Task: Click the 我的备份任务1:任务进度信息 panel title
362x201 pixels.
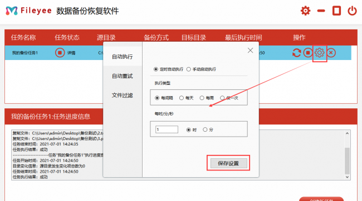Action: (x=51, y=117)
